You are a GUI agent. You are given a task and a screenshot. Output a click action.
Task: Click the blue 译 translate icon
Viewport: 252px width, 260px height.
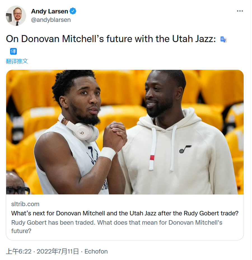point(13,51)
